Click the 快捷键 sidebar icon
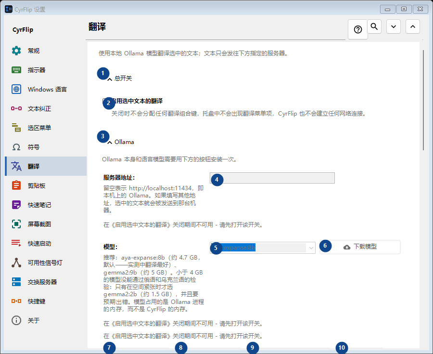Viewport: 433px width, 354px height. [16, 301]
